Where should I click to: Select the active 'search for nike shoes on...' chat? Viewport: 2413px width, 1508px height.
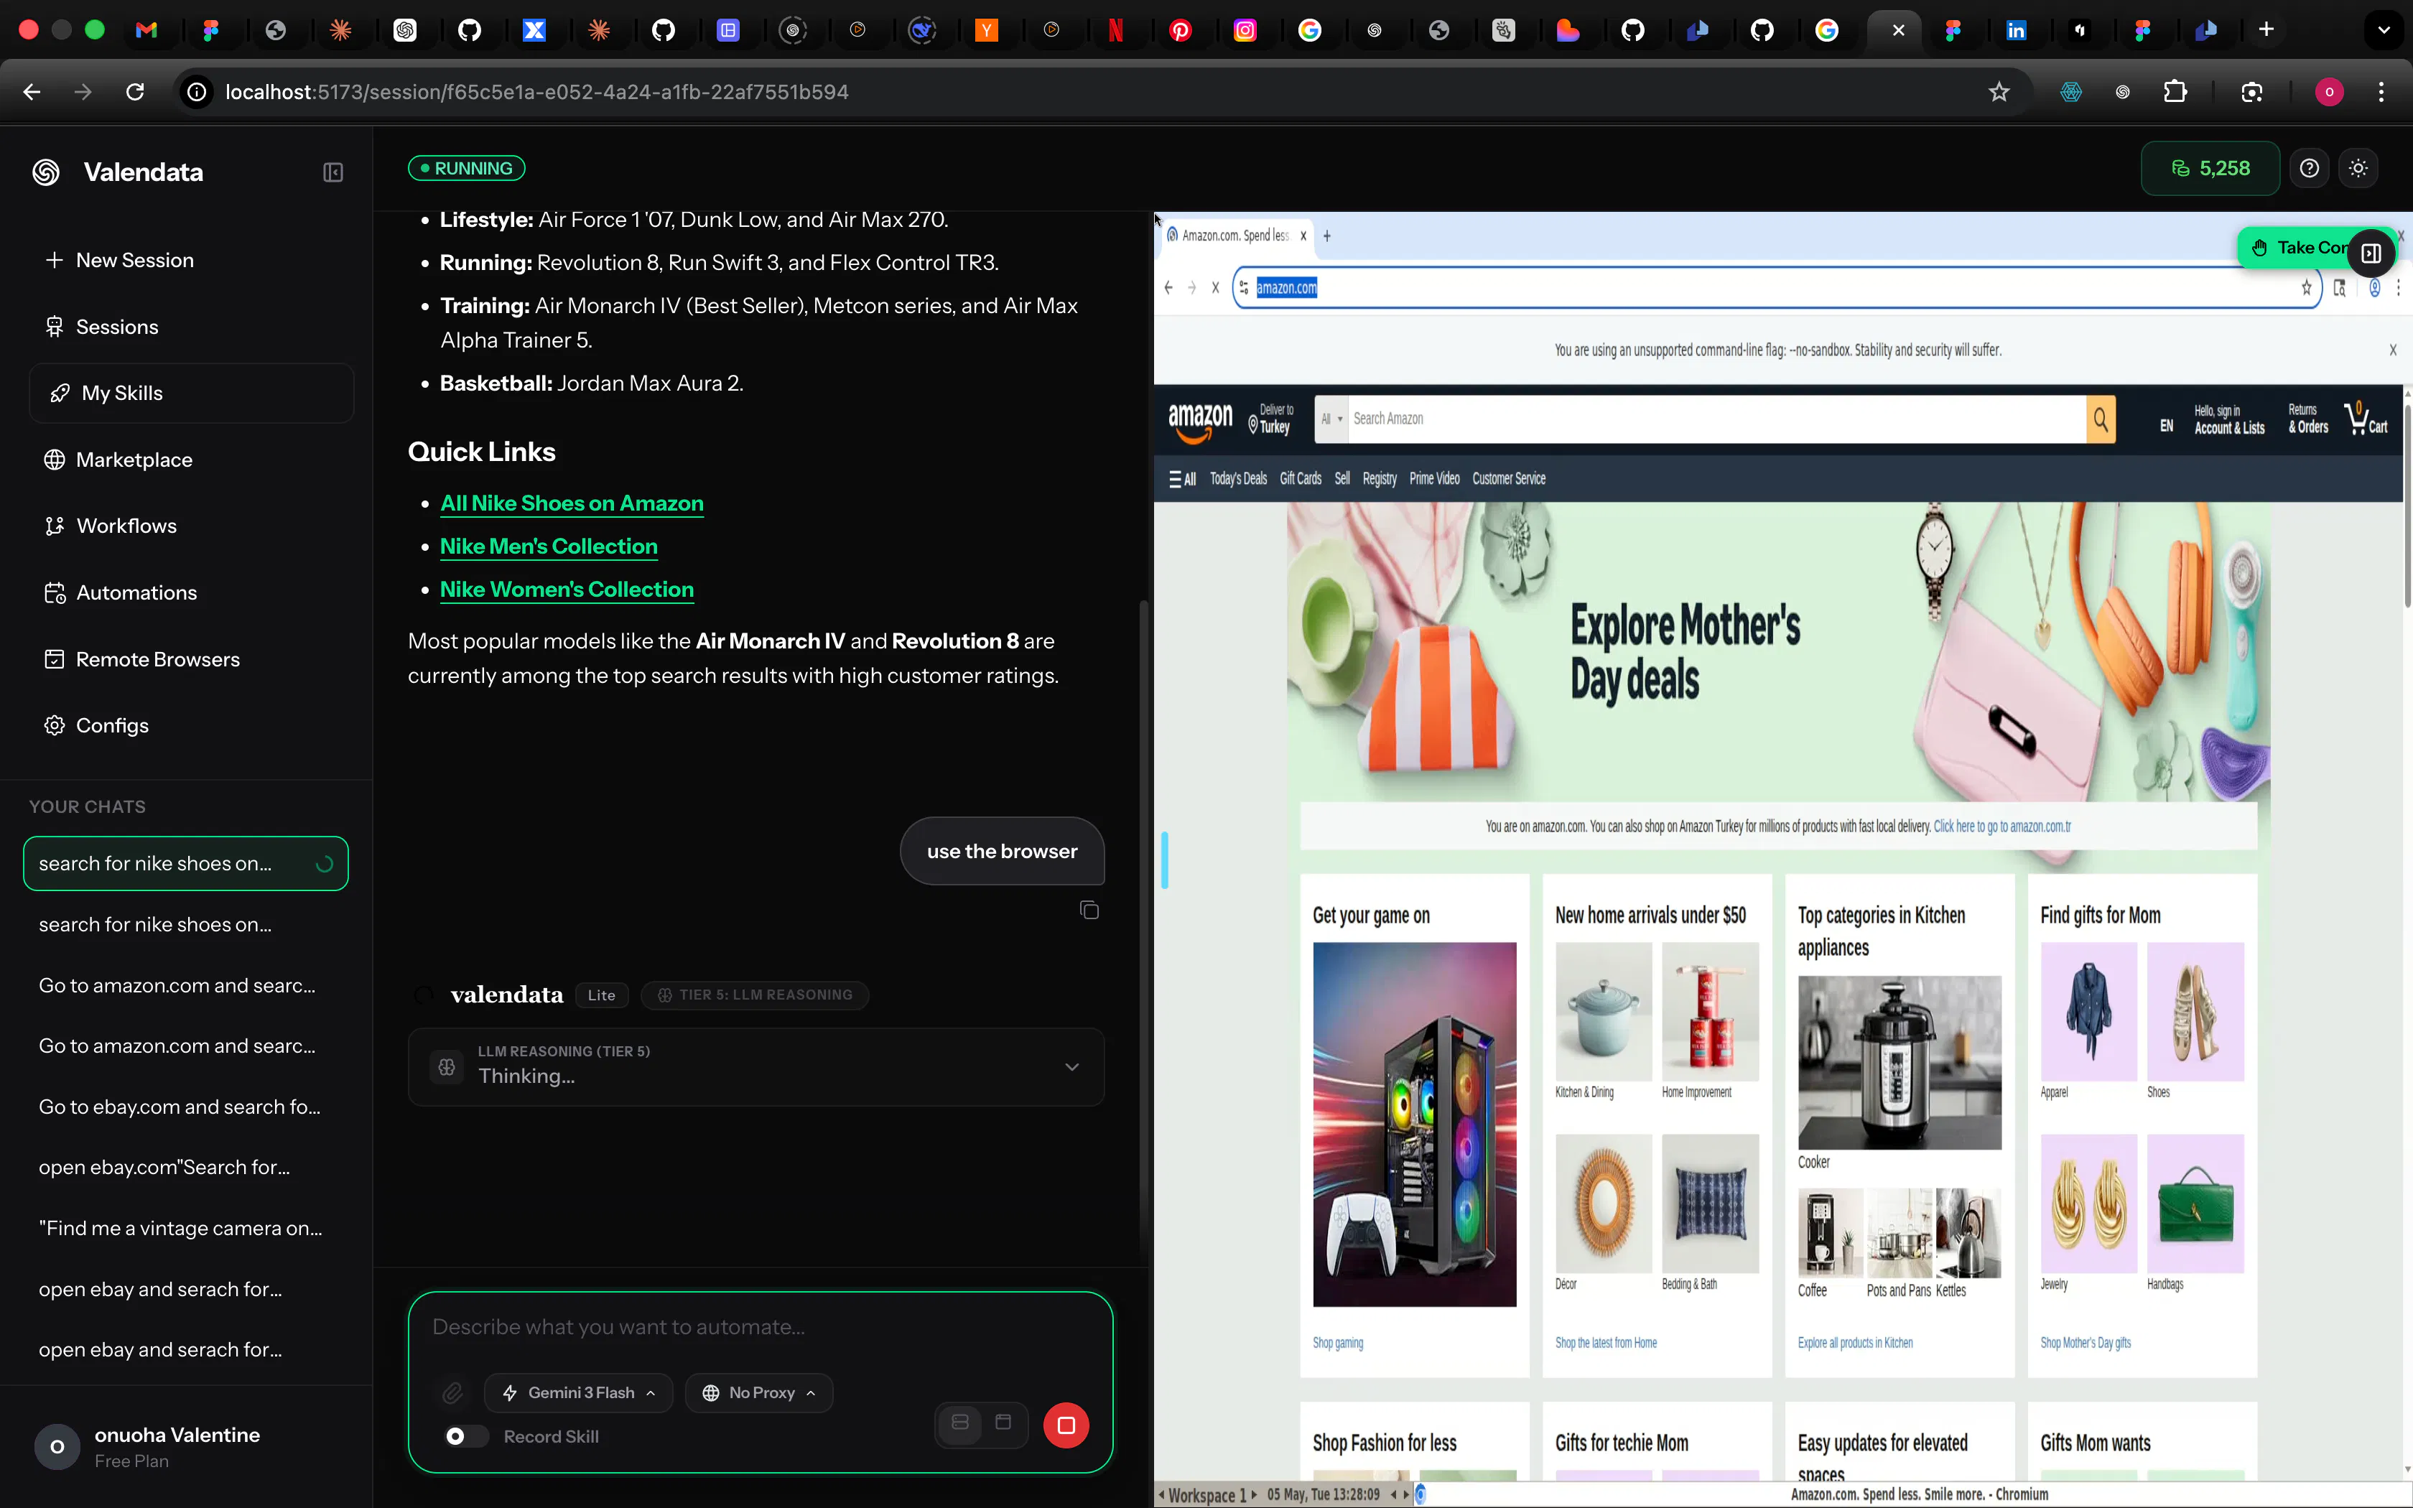(185, 864)
